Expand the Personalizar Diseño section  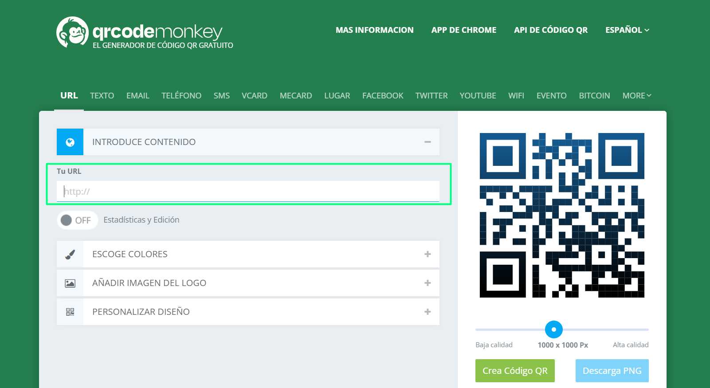(428, 312)
